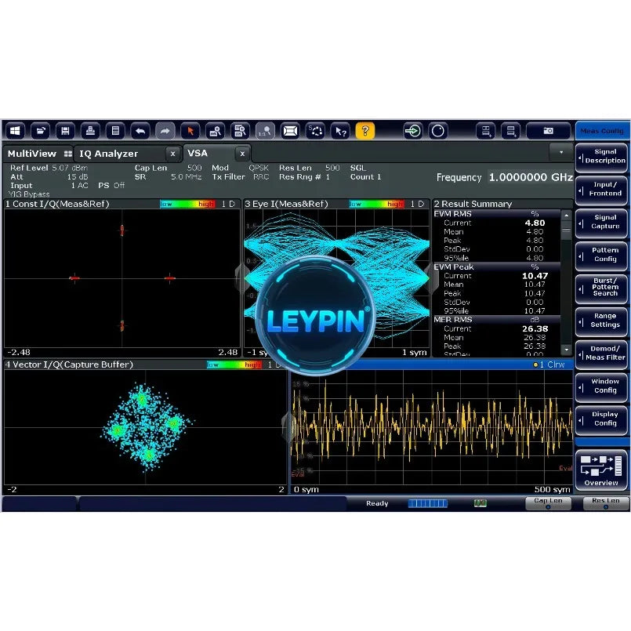Click the second add-window toolbar icon
Viewport: 631px width, 631px height.
pyautogui.click(x=510, y=131)
